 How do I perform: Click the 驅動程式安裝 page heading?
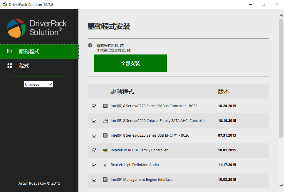pyautogui.click(x=109, y=26)
